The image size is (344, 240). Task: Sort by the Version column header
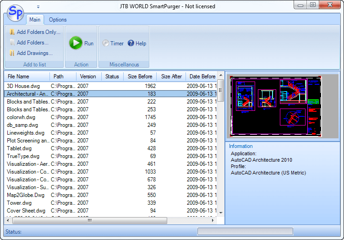coord(88,76)
